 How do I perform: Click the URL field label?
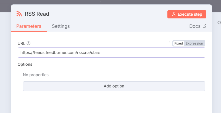click(x=21, y=43)
